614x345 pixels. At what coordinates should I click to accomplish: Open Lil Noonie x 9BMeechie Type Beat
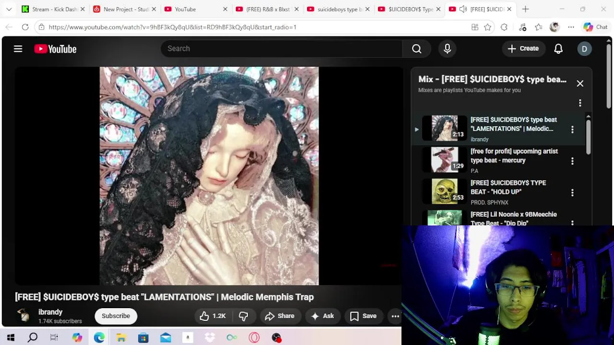(x=513, y=218)
